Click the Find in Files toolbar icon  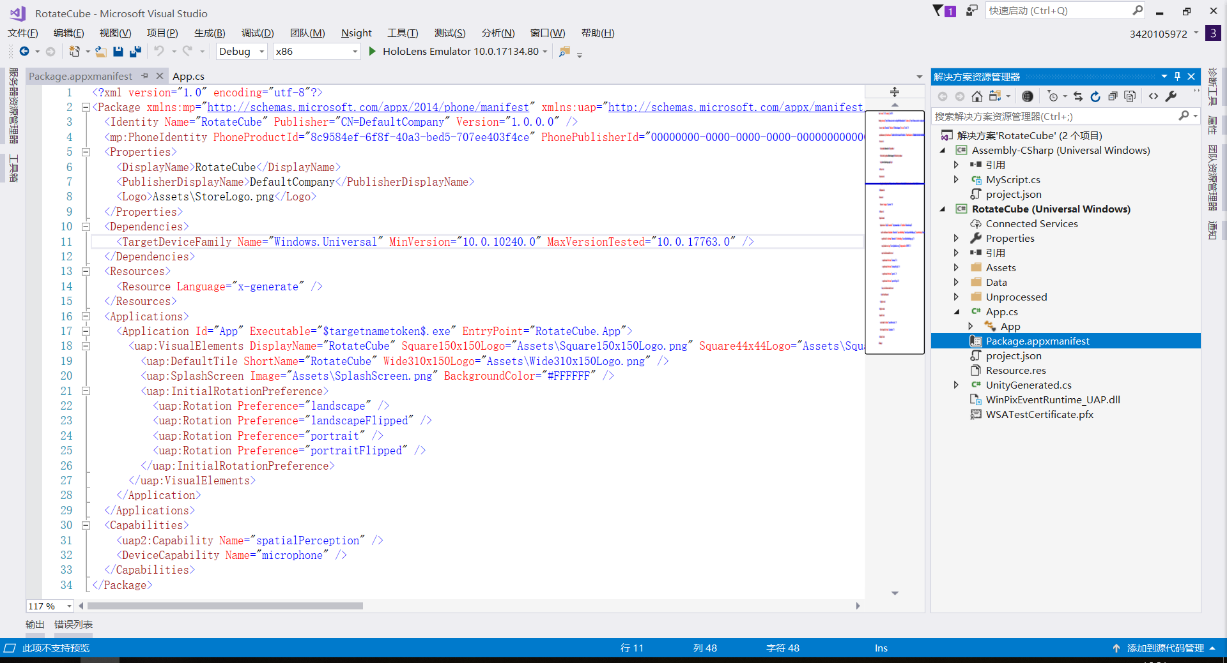pos(564,52)
